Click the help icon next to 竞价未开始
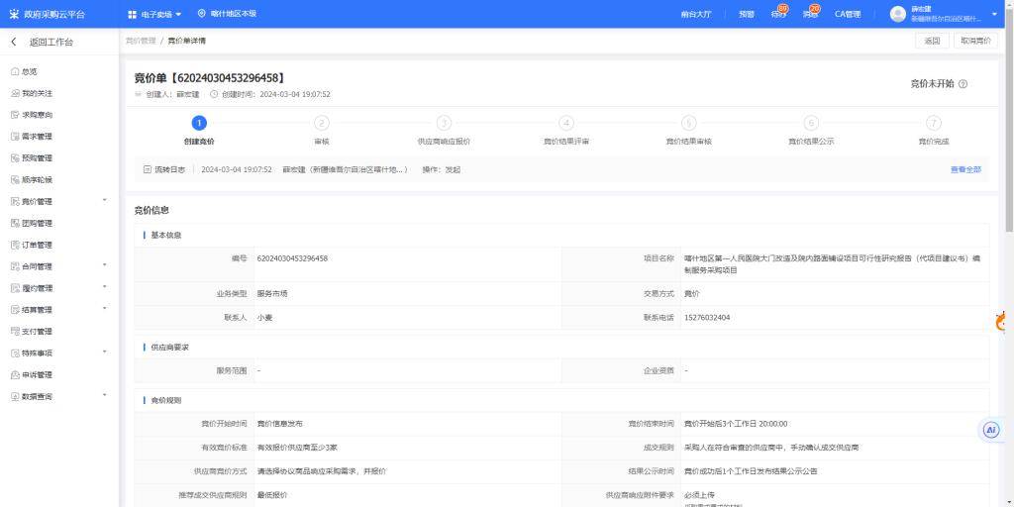This screenshot has height=507, width=1014. pyautogui.click(x=963, y=84)
